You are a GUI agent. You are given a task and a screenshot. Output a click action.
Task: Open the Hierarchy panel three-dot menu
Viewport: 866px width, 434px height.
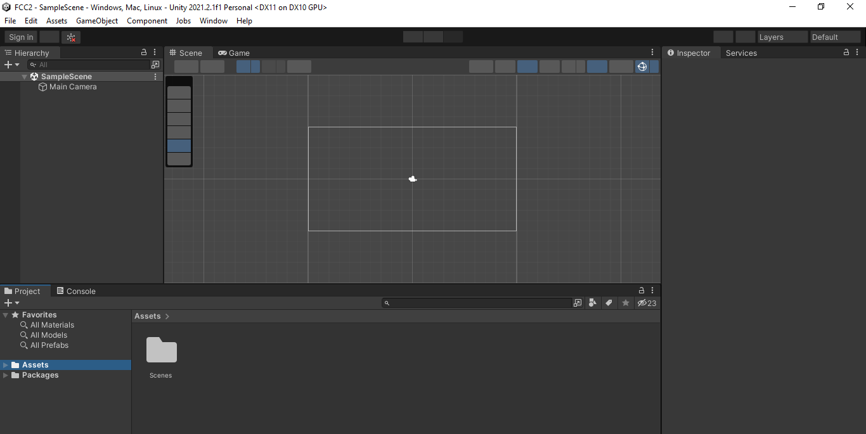click(x=155, y=53)
